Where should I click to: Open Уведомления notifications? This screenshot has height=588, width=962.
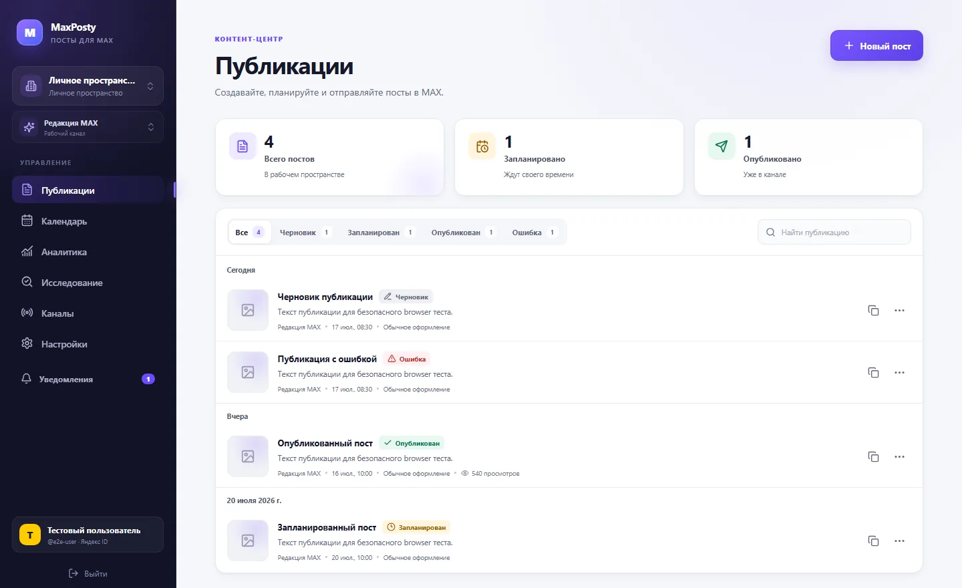pos(88,379)
